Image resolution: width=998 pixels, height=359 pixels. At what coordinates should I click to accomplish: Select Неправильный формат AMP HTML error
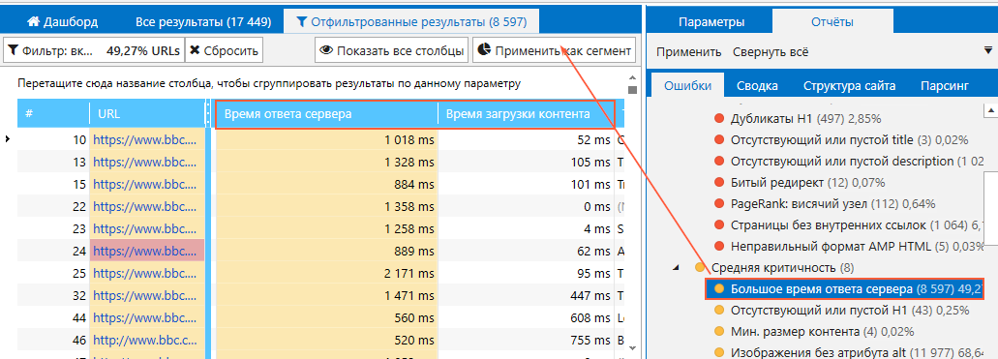click(x=858, y=246)
